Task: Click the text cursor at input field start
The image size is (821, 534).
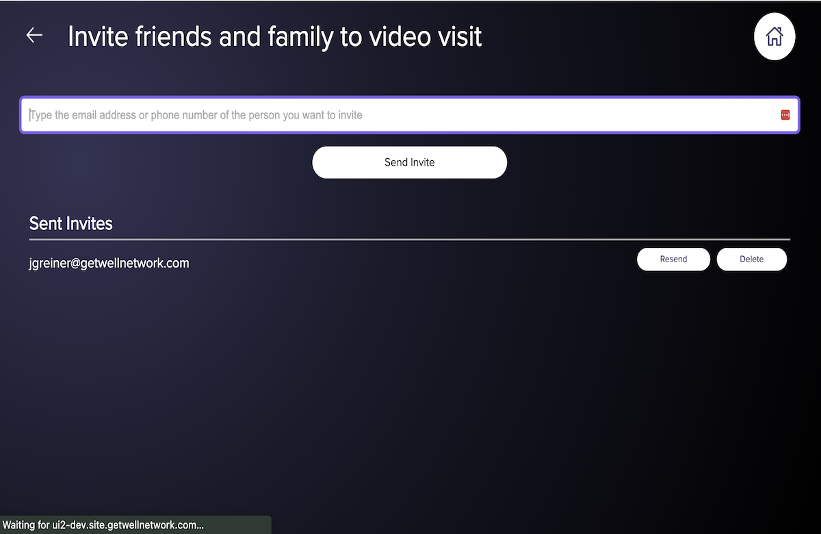Action: click(x=30, y=115)
